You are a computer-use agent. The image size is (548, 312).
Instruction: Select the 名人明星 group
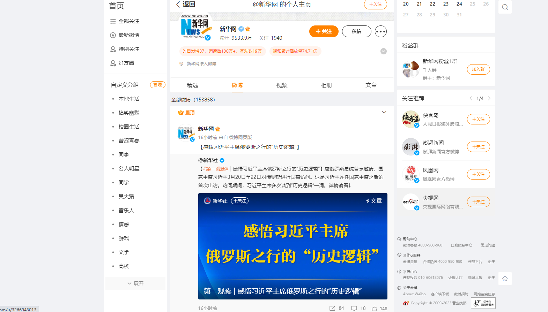(x=129, y=169)
